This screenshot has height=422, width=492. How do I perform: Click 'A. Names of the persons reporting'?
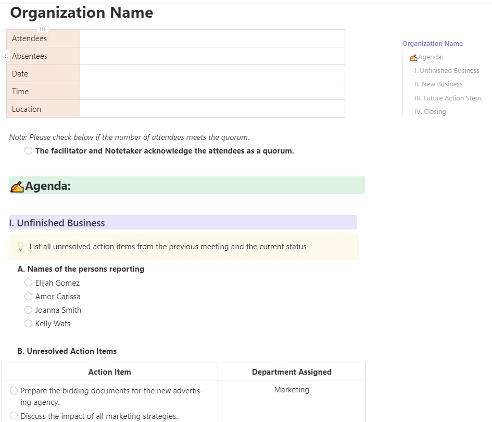(81, 268)
